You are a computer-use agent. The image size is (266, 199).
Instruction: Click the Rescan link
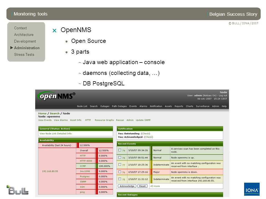120,120
